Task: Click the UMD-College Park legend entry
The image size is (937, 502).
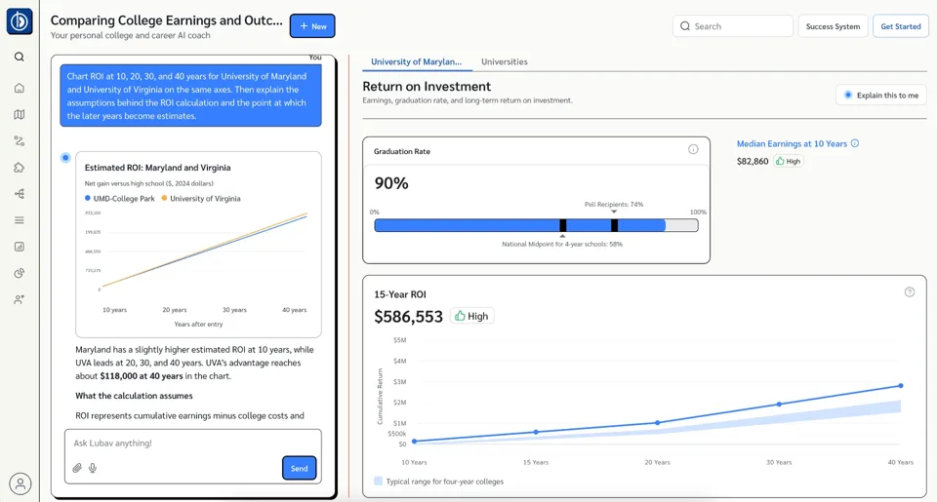Action: click(x=119, y=198)
